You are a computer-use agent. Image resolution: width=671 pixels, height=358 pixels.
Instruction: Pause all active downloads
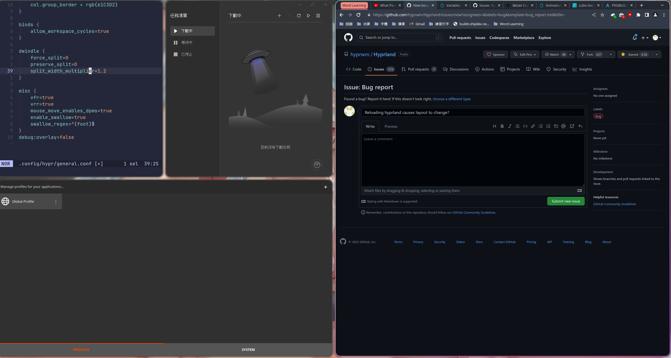coord(318,16)
